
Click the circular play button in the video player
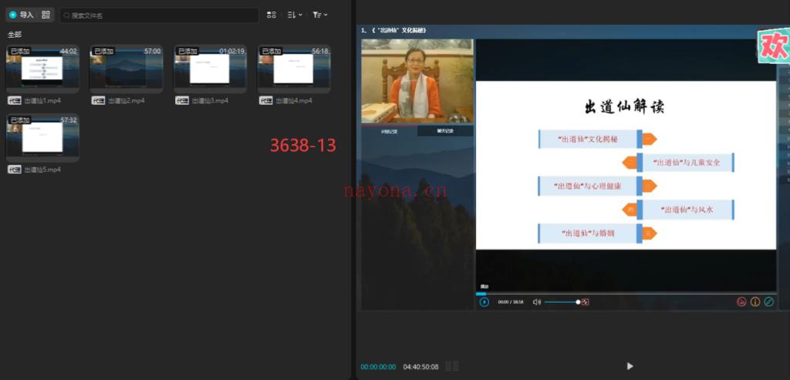[x=484, y=302]
